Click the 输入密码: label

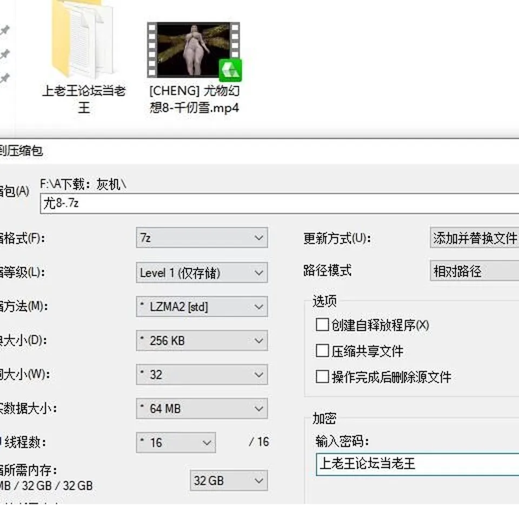342,441
